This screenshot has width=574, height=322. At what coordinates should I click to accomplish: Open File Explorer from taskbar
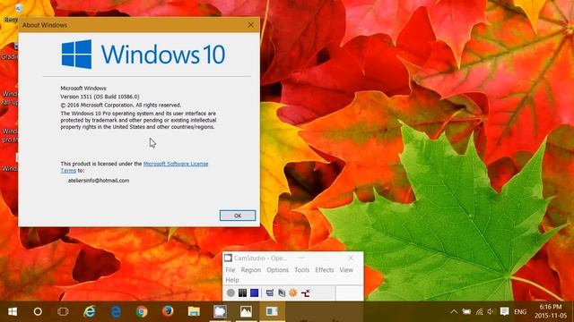pyautogui.click(x=194, y=311)
